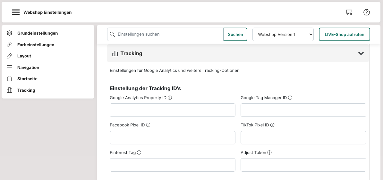Click info icon next to Google Analytics Property ID
383x180 pixels.
coord(170,98)
